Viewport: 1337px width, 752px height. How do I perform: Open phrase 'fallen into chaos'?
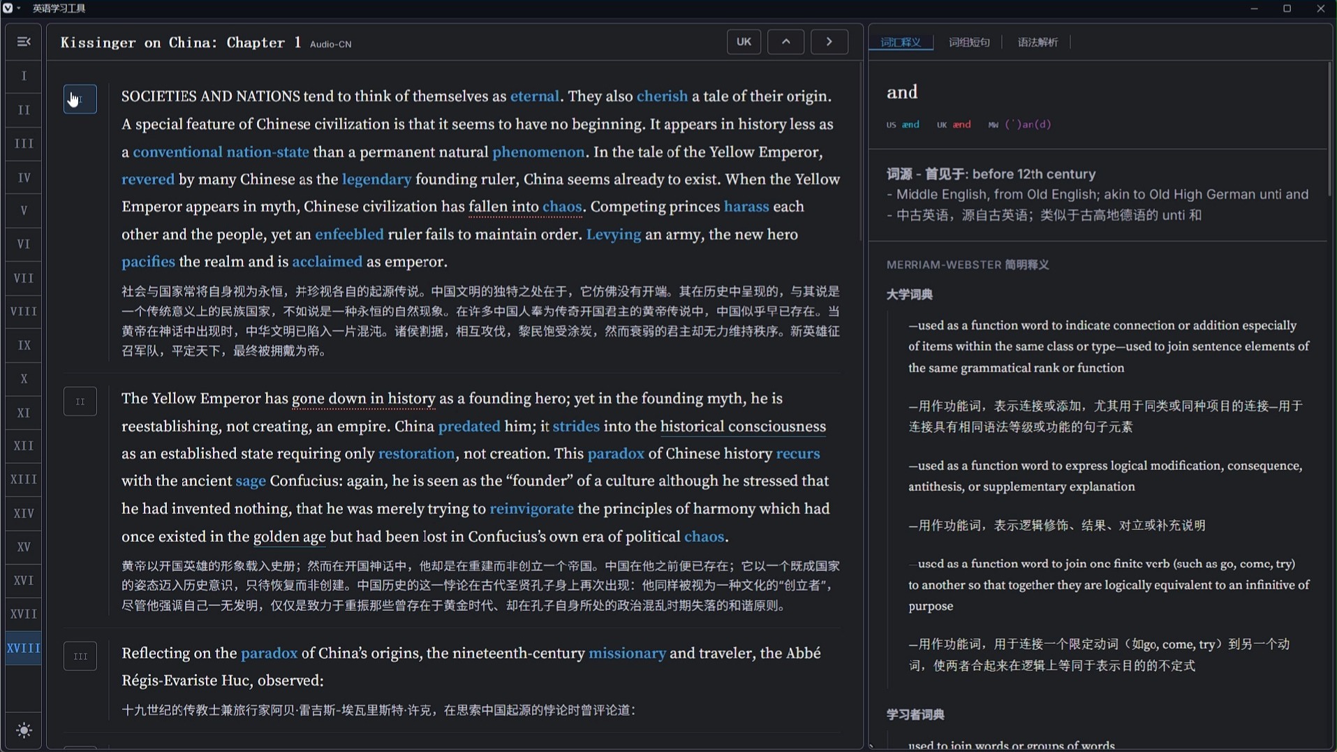click(525, 207)
